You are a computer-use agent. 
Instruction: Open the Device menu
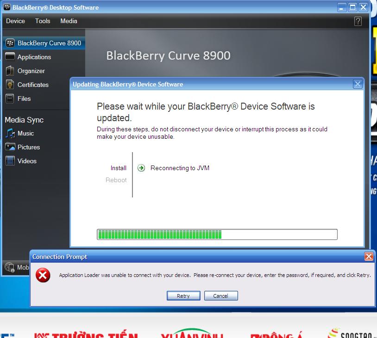pos(15,21)
